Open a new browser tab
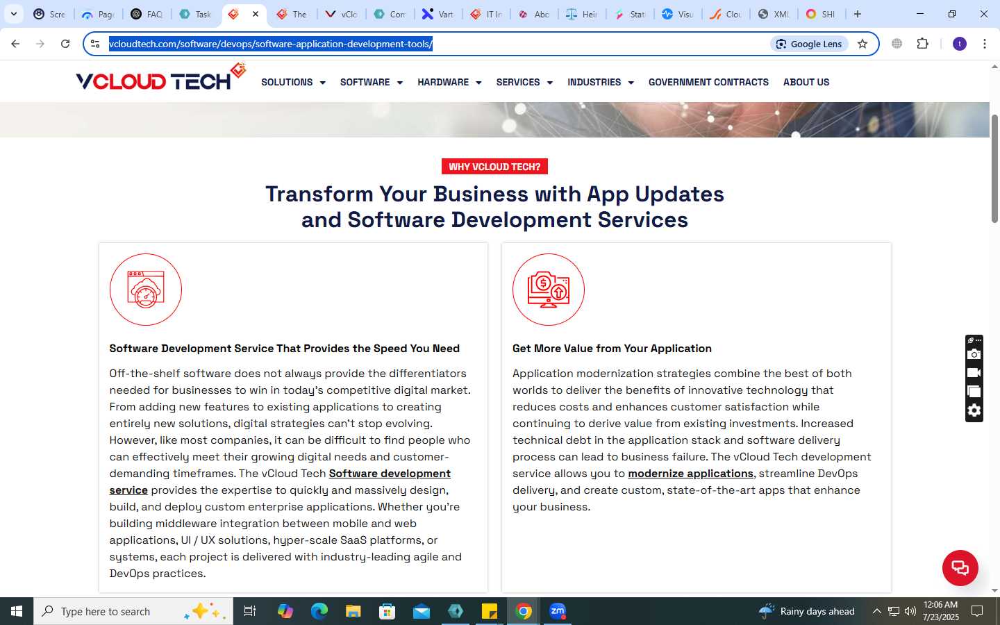Viewport: 1000px width, 625px height. (858, 14)
